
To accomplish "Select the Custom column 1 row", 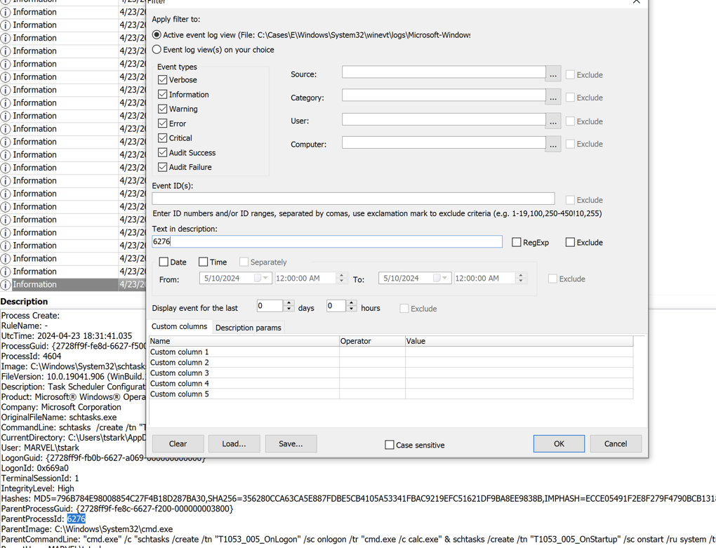I will click(391, 352).
